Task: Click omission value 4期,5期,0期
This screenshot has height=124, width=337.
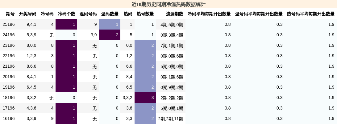Action: point(172,24)
